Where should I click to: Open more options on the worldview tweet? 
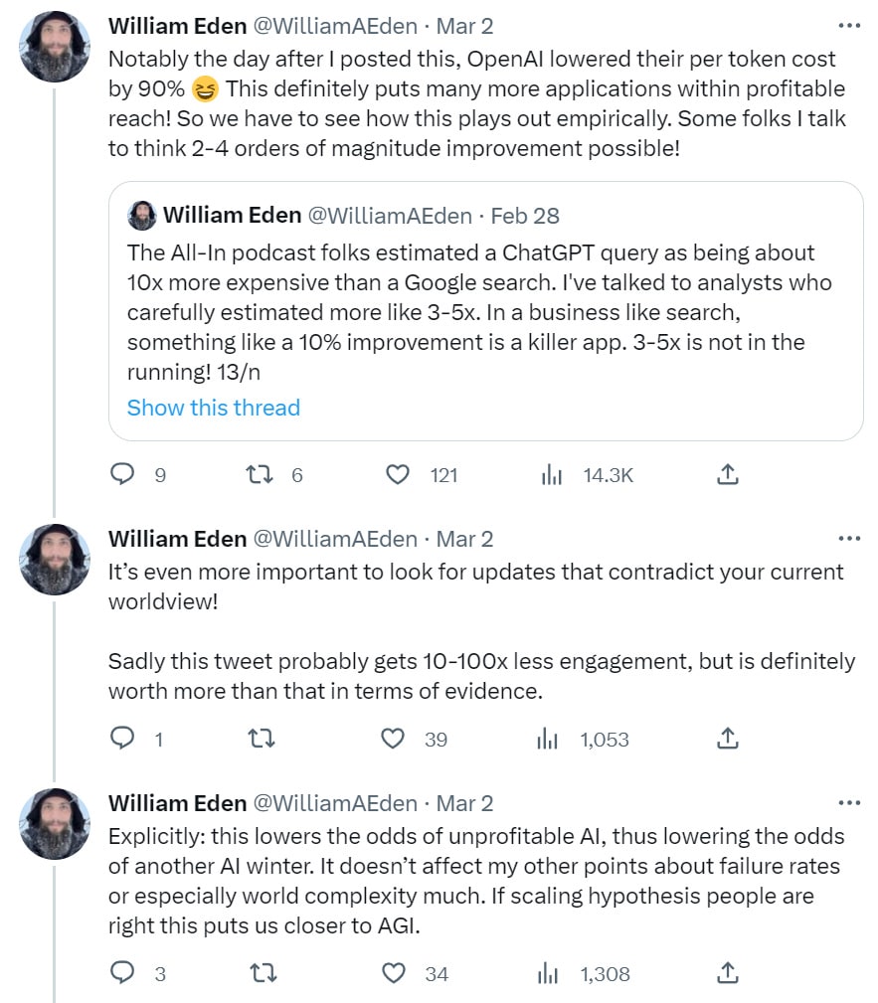[848, 539]
